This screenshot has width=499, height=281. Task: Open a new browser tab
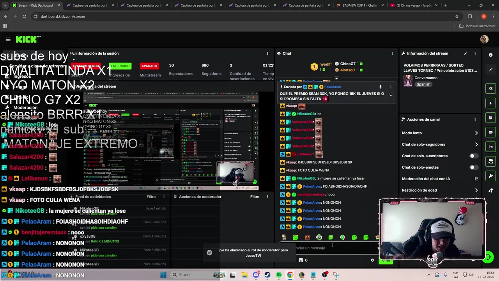[x=446, y=5]
